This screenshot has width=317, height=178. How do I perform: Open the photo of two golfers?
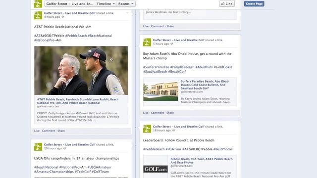click(81, 70)
